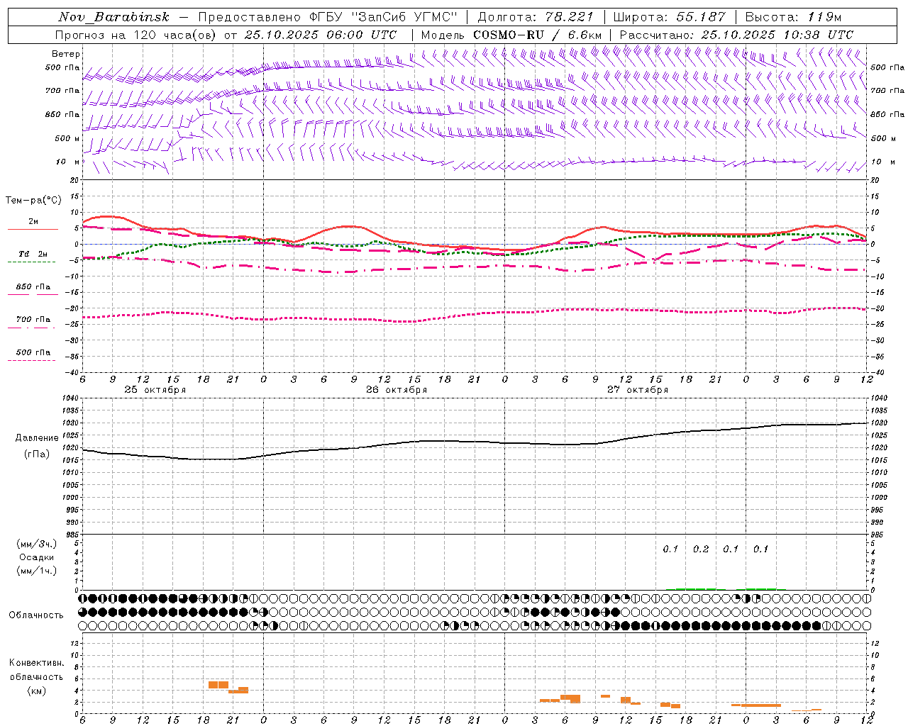
Task: Click 'Рассчитано: 25.10.2025 10:38 UTC' timestamp
Action: pos(736,35)
